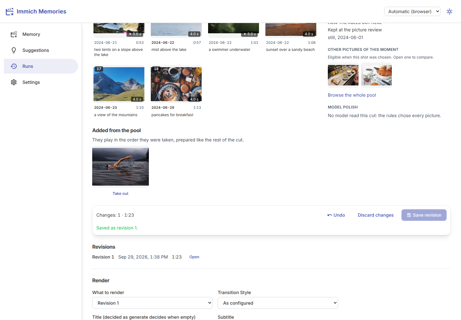Go to the Runs page

(x=41, y=66)
